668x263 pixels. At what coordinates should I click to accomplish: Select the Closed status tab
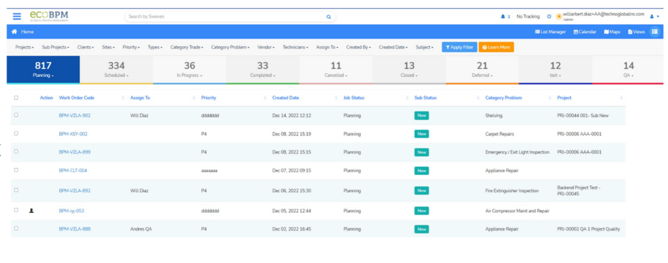(409, 70)
